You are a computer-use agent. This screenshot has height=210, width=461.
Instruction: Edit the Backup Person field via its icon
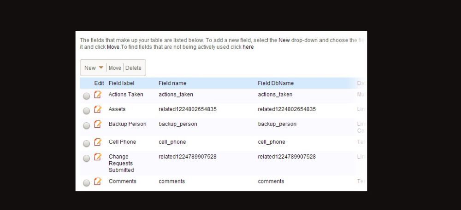tap(97, 124)
